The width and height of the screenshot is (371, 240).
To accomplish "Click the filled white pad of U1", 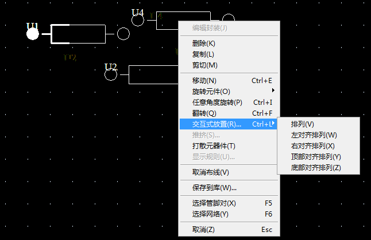I will pos(33,34).
